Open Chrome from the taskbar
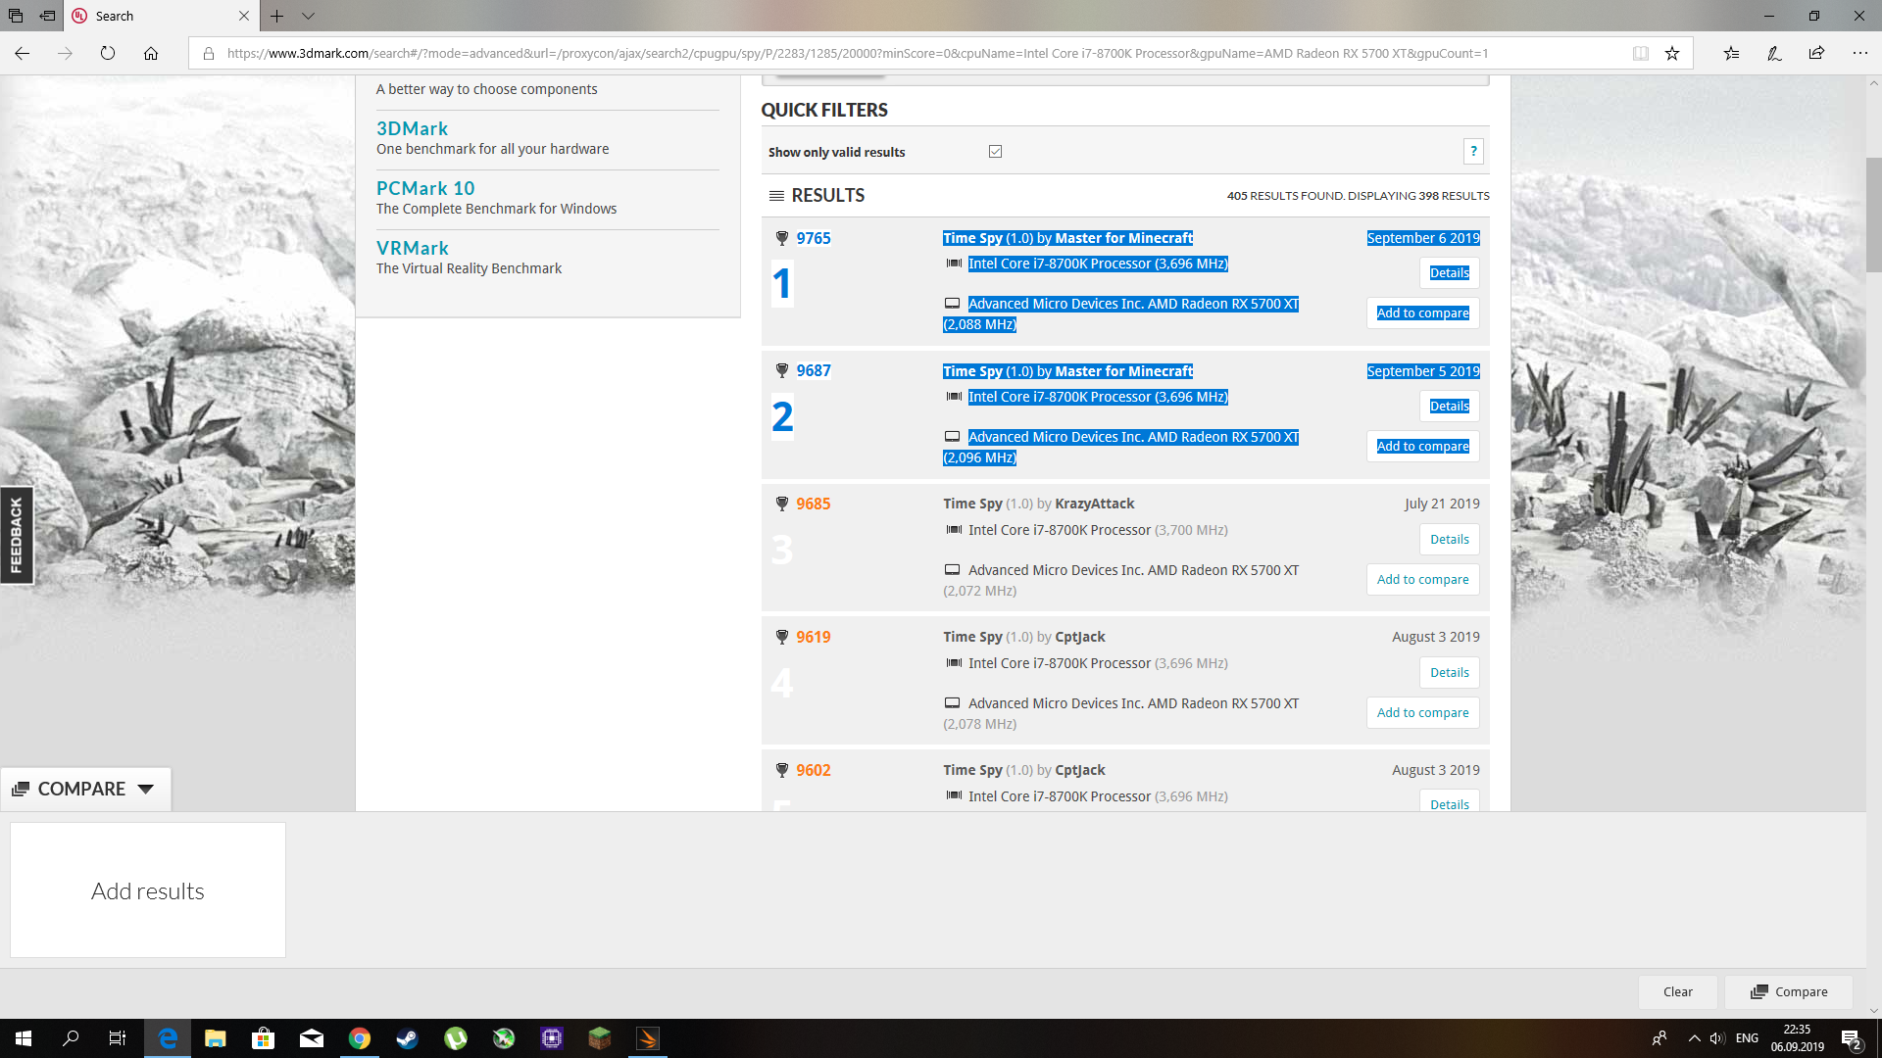Image resolution: width=1882 pixels, height=1058 pixels. [360, 1038]
